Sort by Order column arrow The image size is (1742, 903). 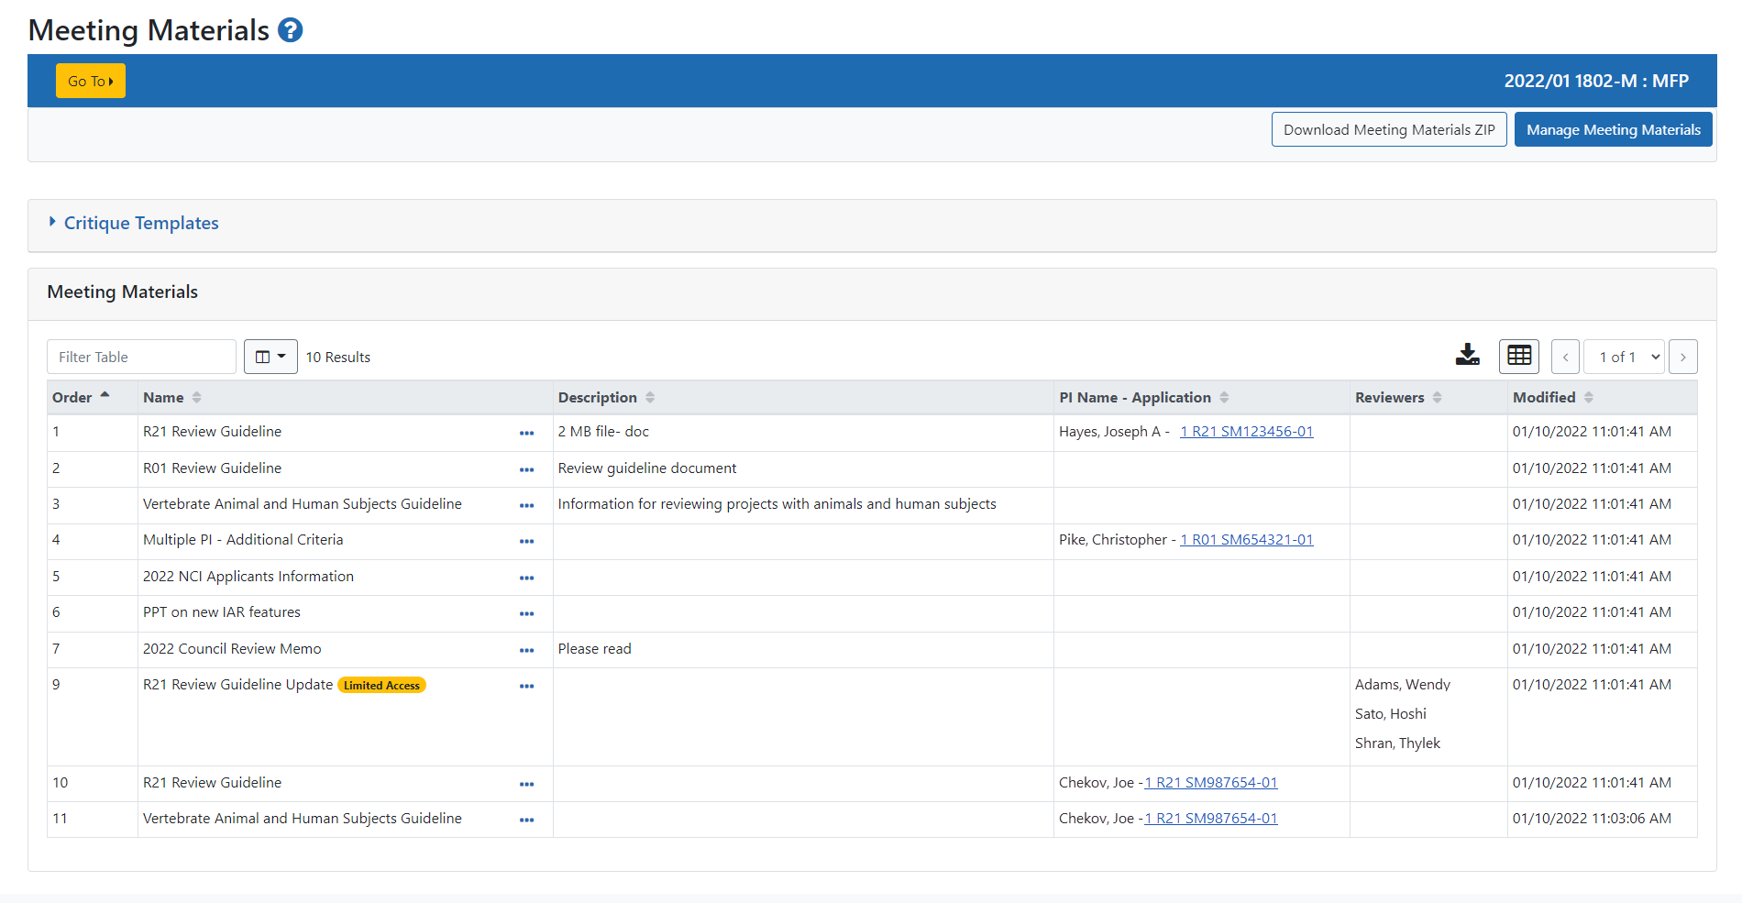tap(105, 396)
